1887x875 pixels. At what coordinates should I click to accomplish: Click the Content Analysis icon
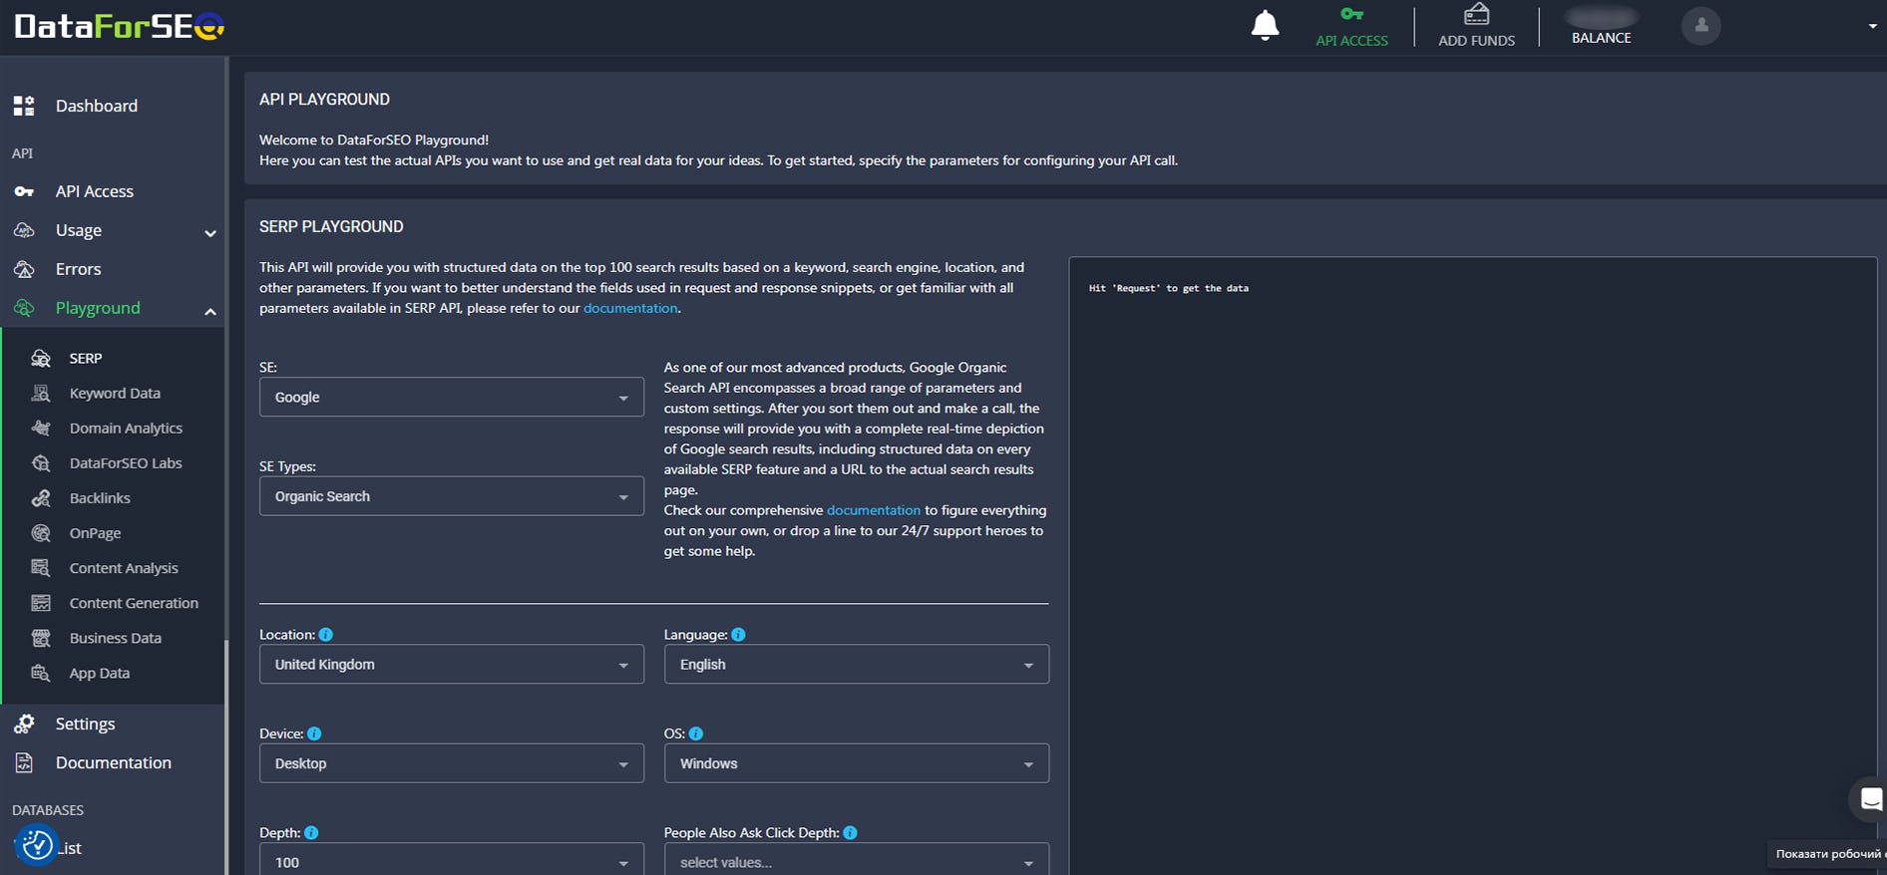[41, 568]
